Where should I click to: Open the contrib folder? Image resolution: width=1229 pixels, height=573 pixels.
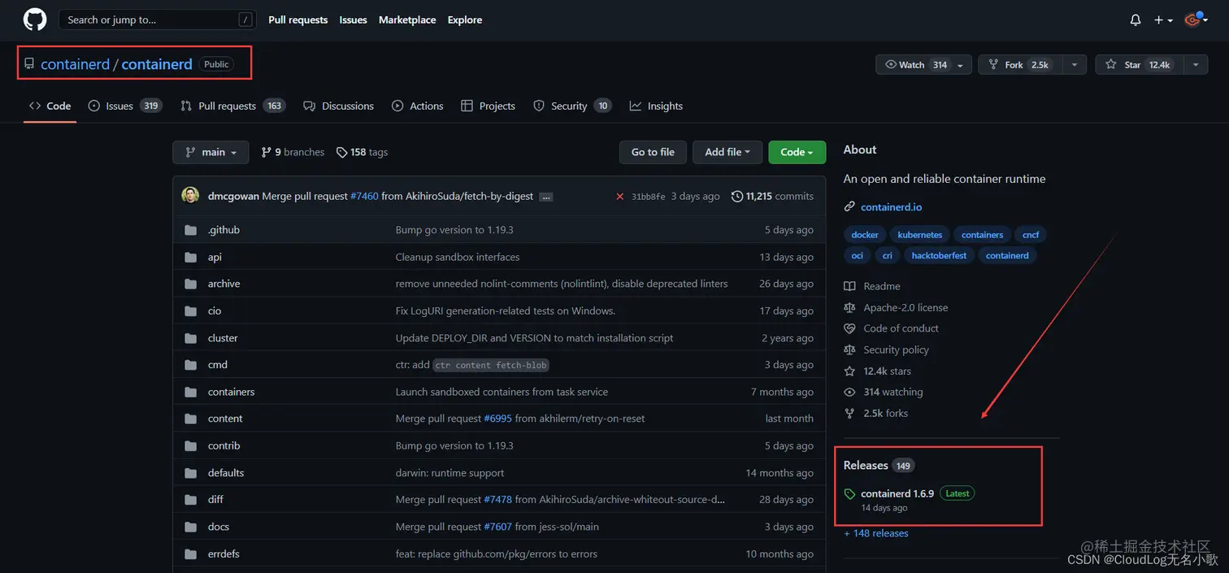coord(224,445)
